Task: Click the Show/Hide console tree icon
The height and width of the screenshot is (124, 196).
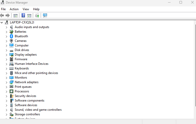Action: (16, 16)
